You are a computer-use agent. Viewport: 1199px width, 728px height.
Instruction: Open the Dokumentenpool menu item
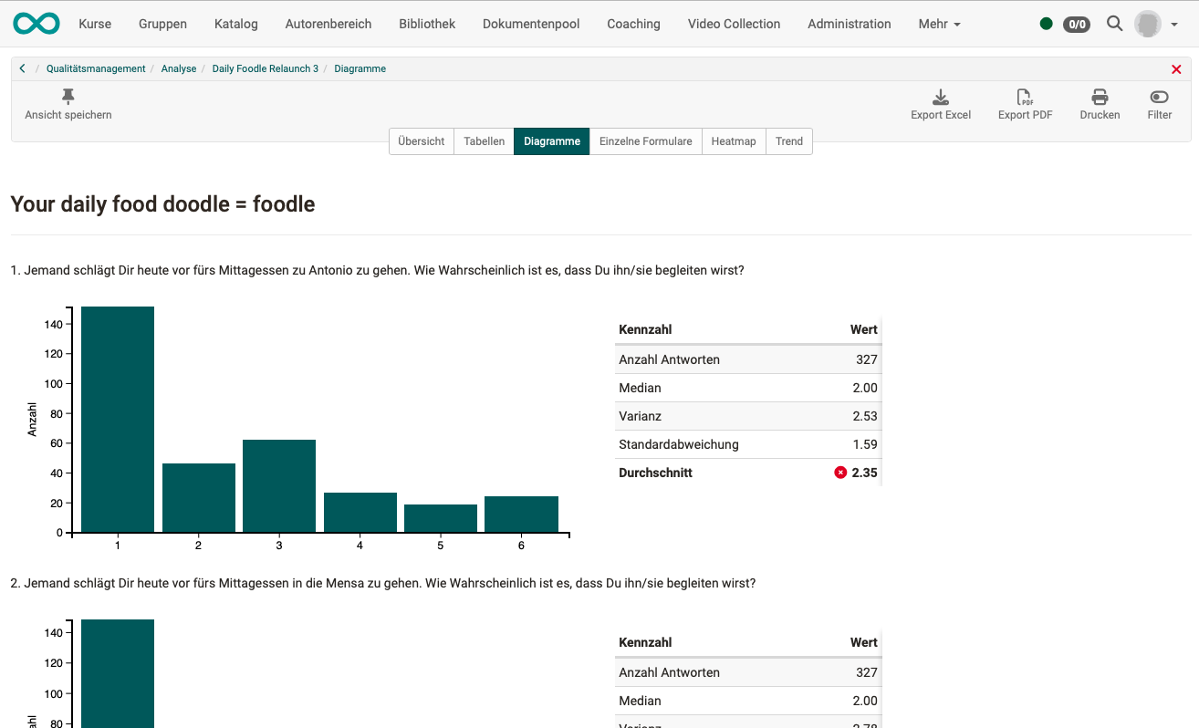tap(531, 24)
